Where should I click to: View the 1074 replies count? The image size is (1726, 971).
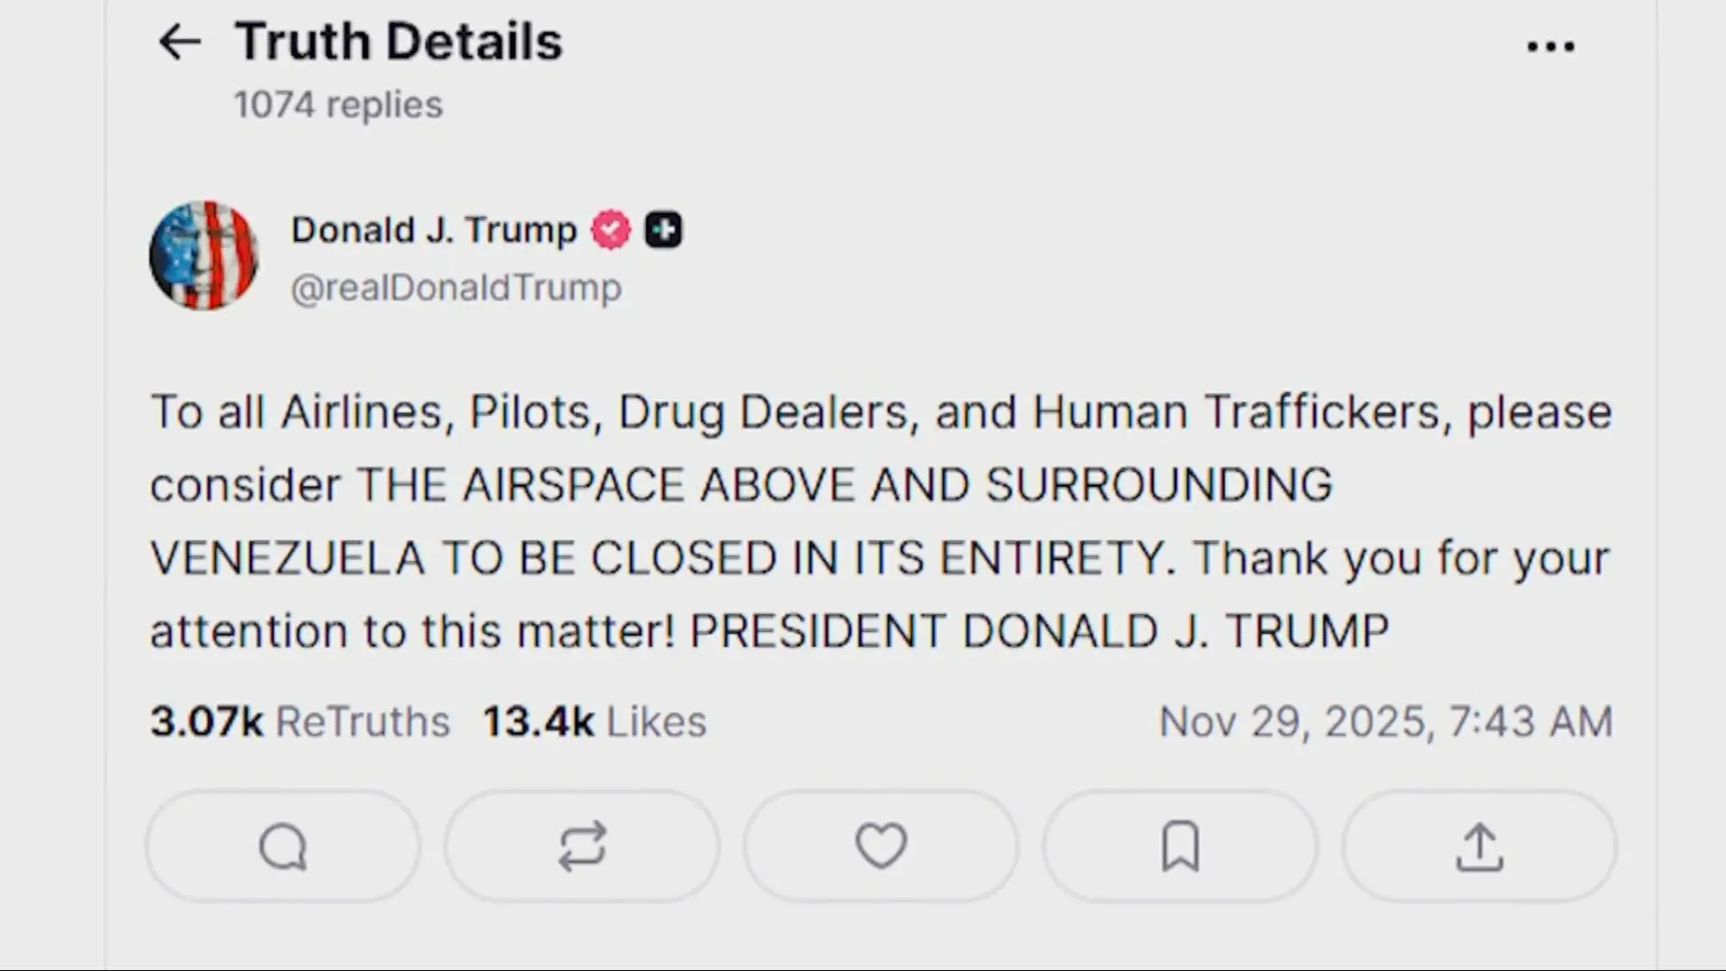(x=338, y=105)
